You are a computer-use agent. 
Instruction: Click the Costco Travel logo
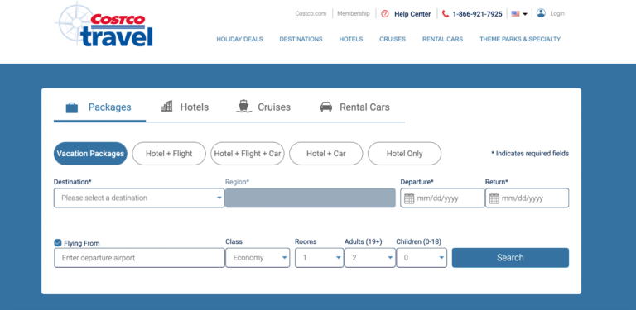point(104,25)
